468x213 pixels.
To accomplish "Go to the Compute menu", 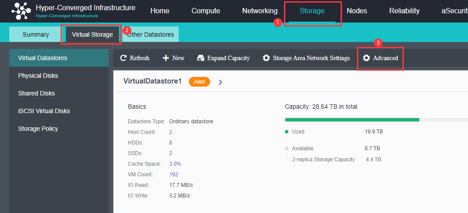I will pyautogui.click(x=206, y=11).
